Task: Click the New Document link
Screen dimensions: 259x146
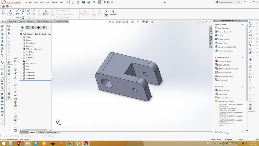Action: click(223, 28)
